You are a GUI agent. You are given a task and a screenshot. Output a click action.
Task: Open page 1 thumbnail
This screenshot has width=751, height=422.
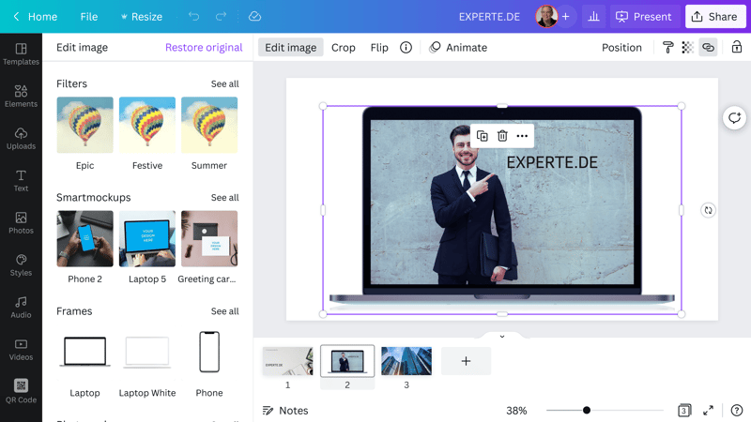click(x=288, y=361)
